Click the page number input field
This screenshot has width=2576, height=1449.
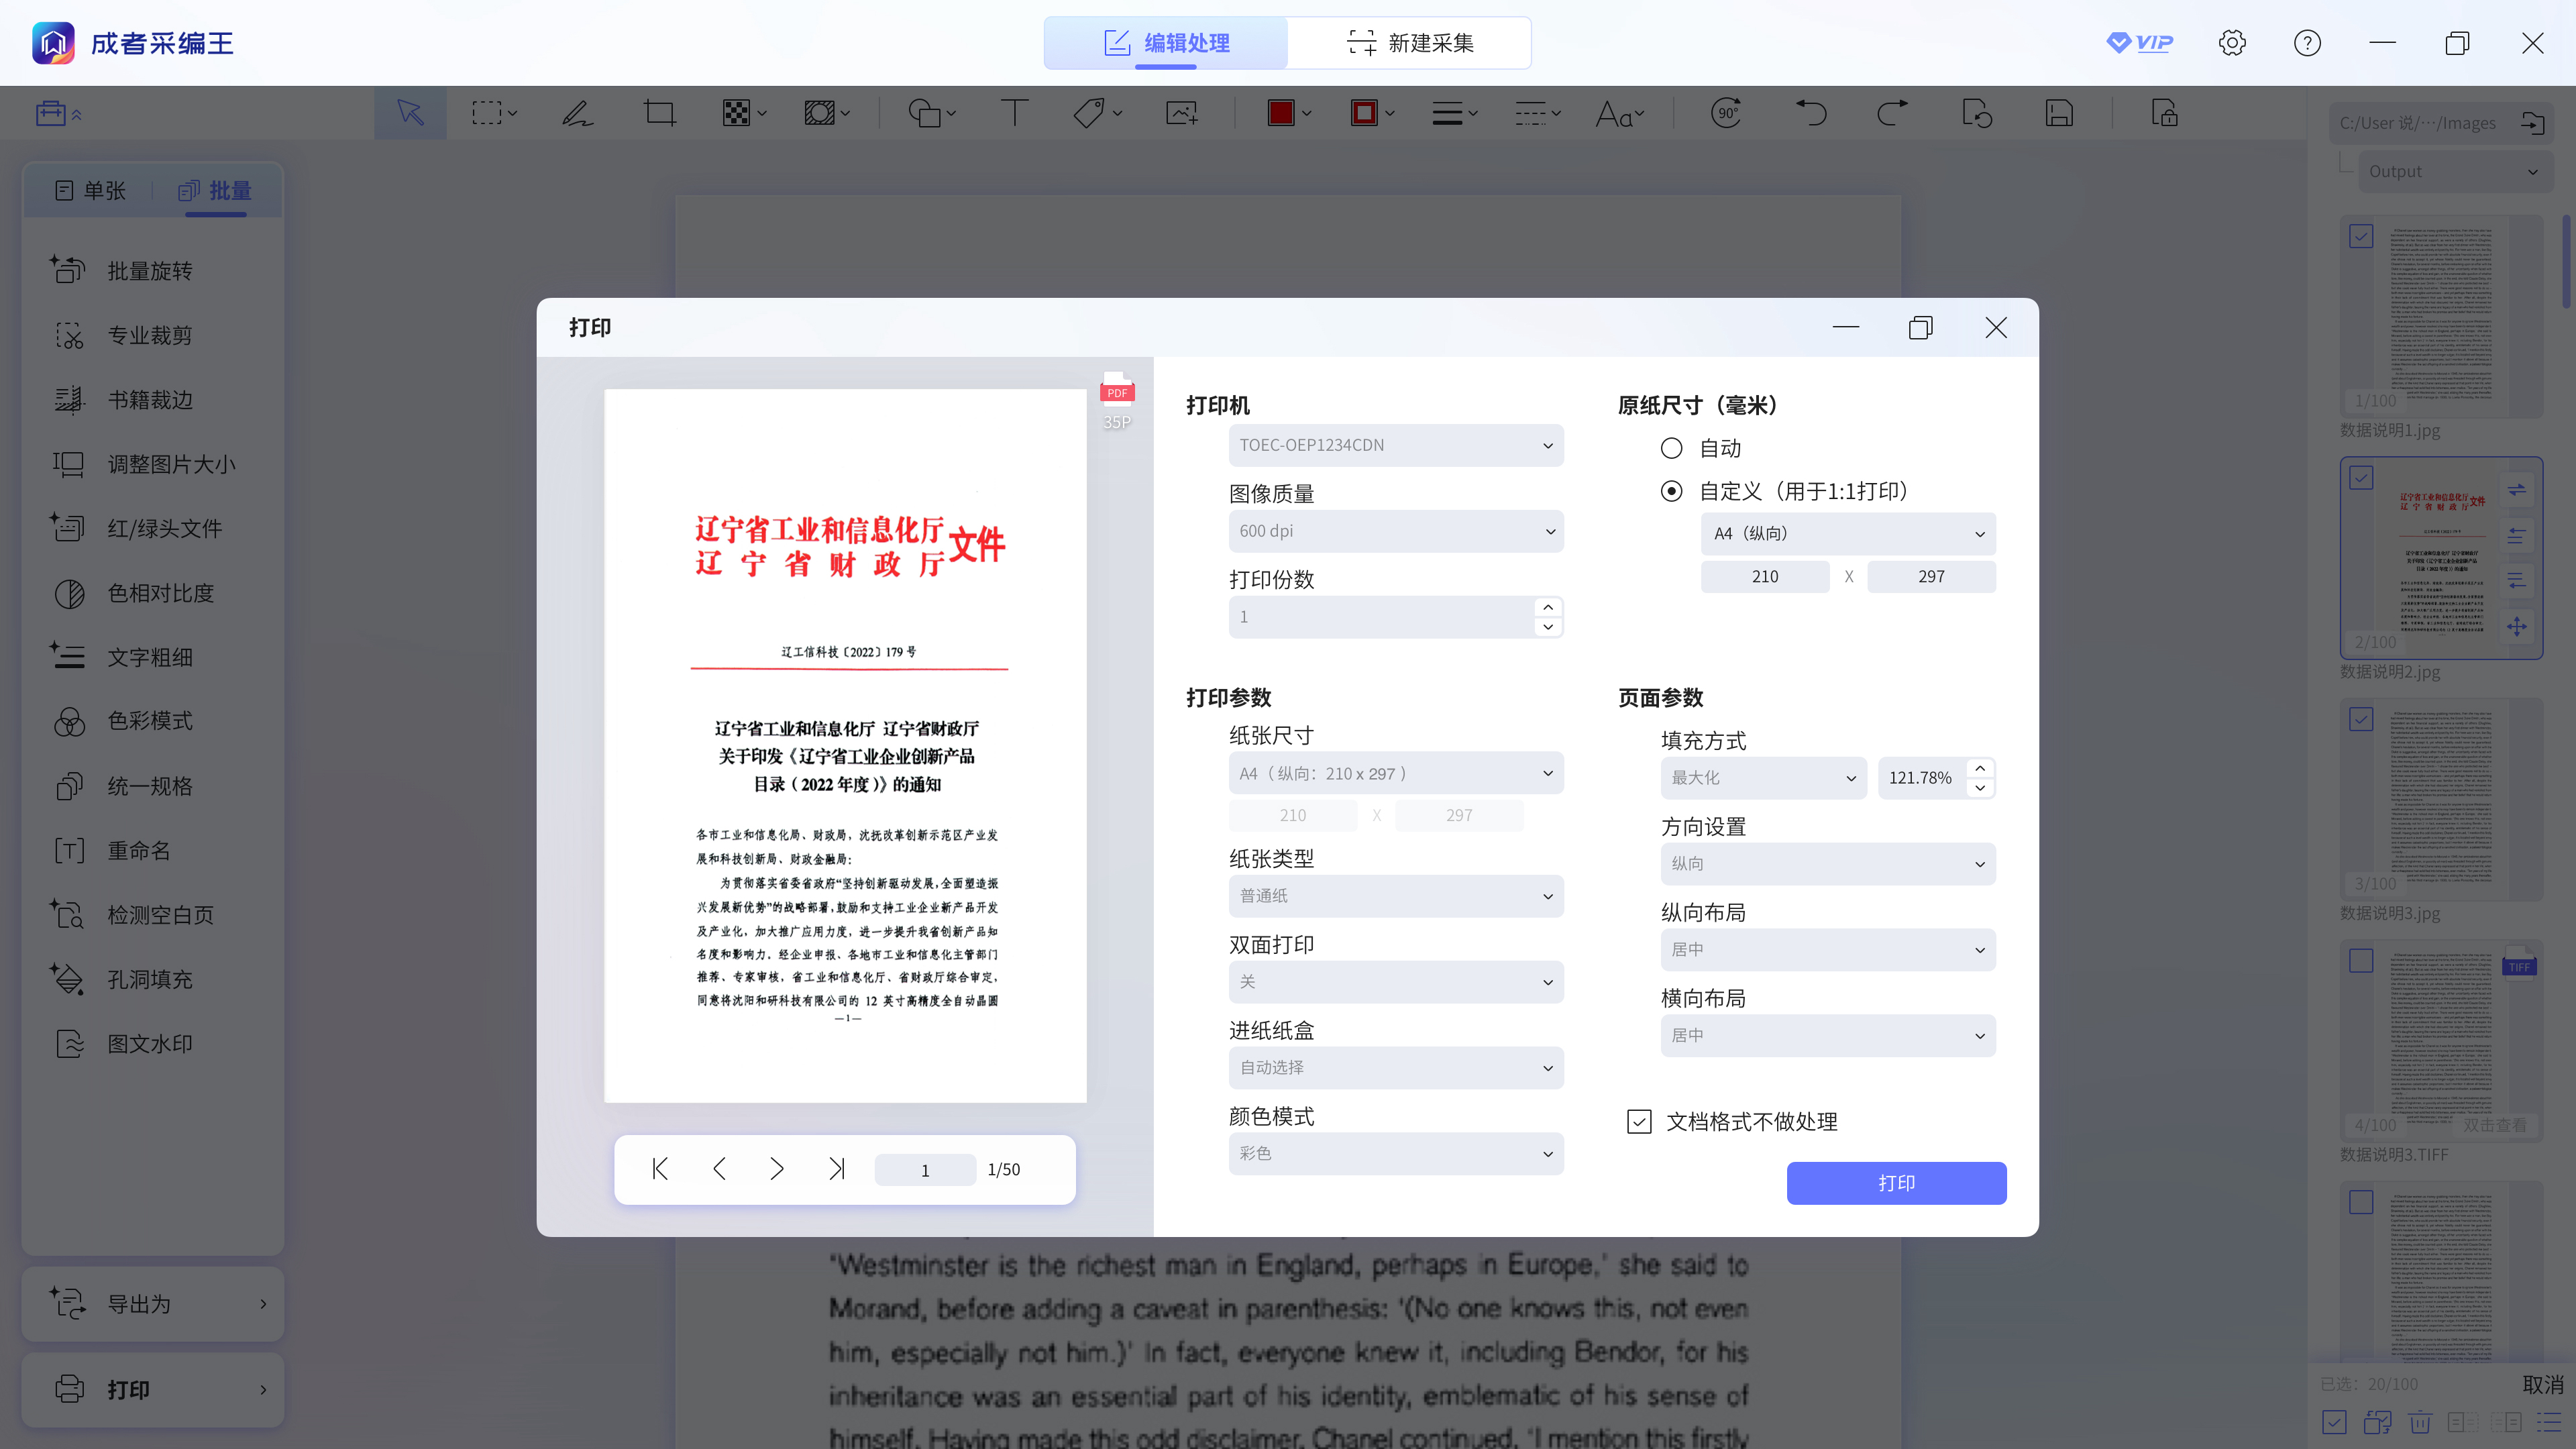pos(925,1170)
